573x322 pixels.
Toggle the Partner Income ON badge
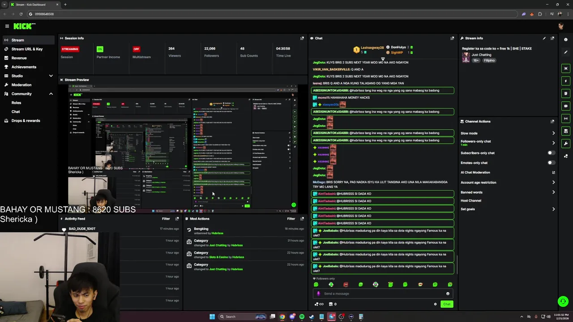coord(100,49)
